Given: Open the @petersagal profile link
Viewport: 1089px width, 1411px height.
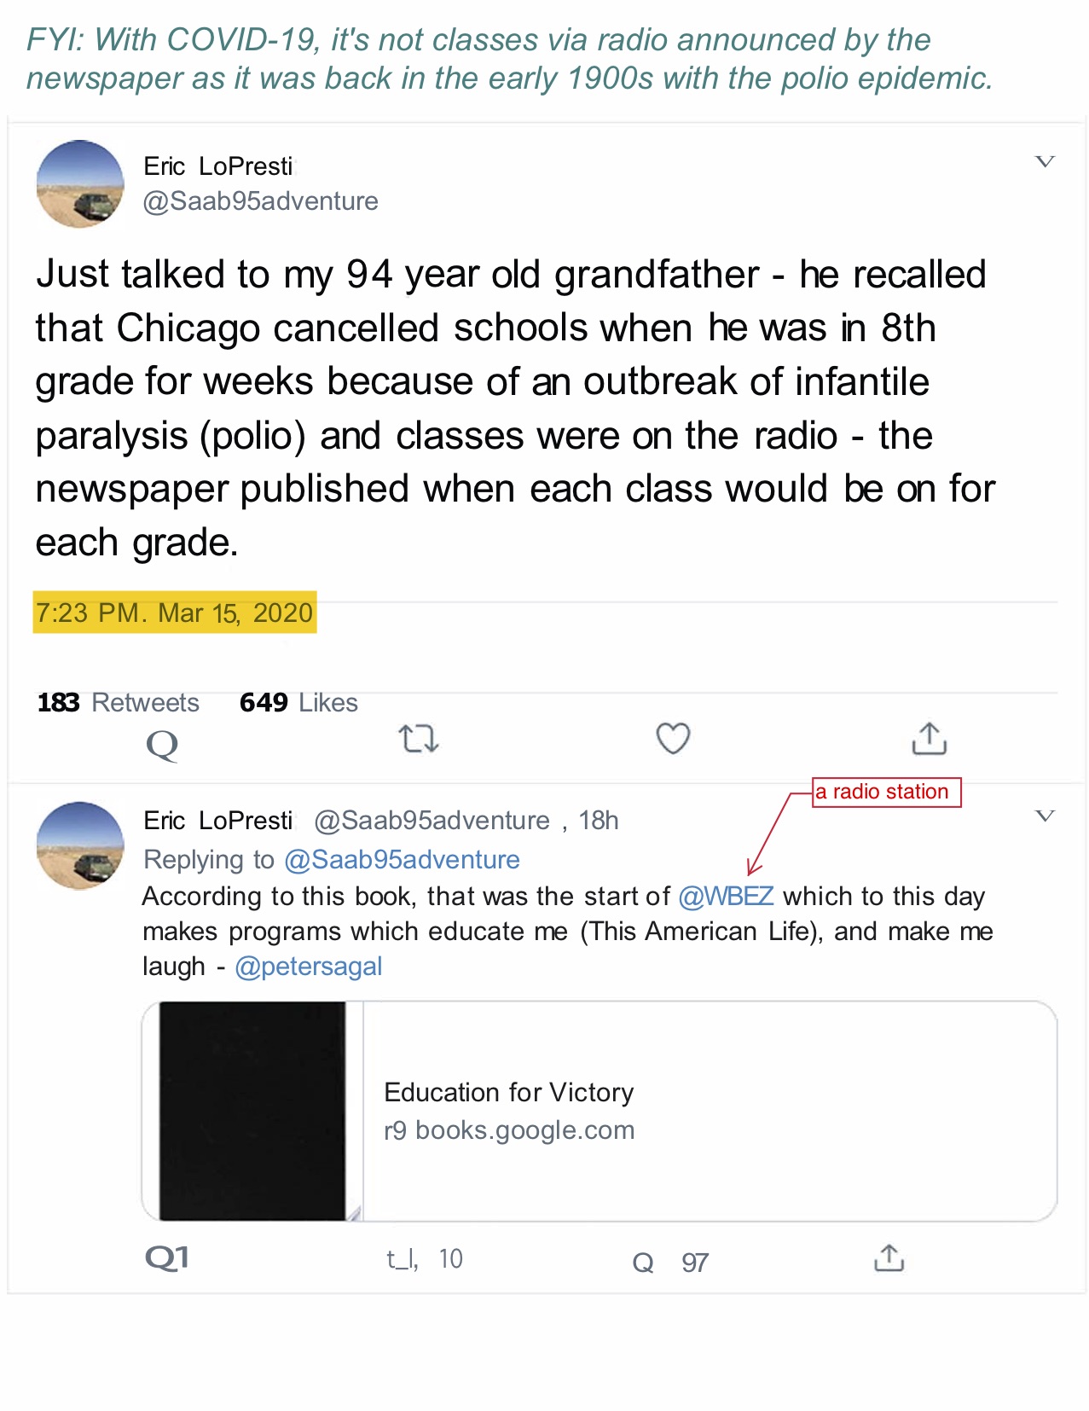Looking at the screenshot, I should (309, 966).
